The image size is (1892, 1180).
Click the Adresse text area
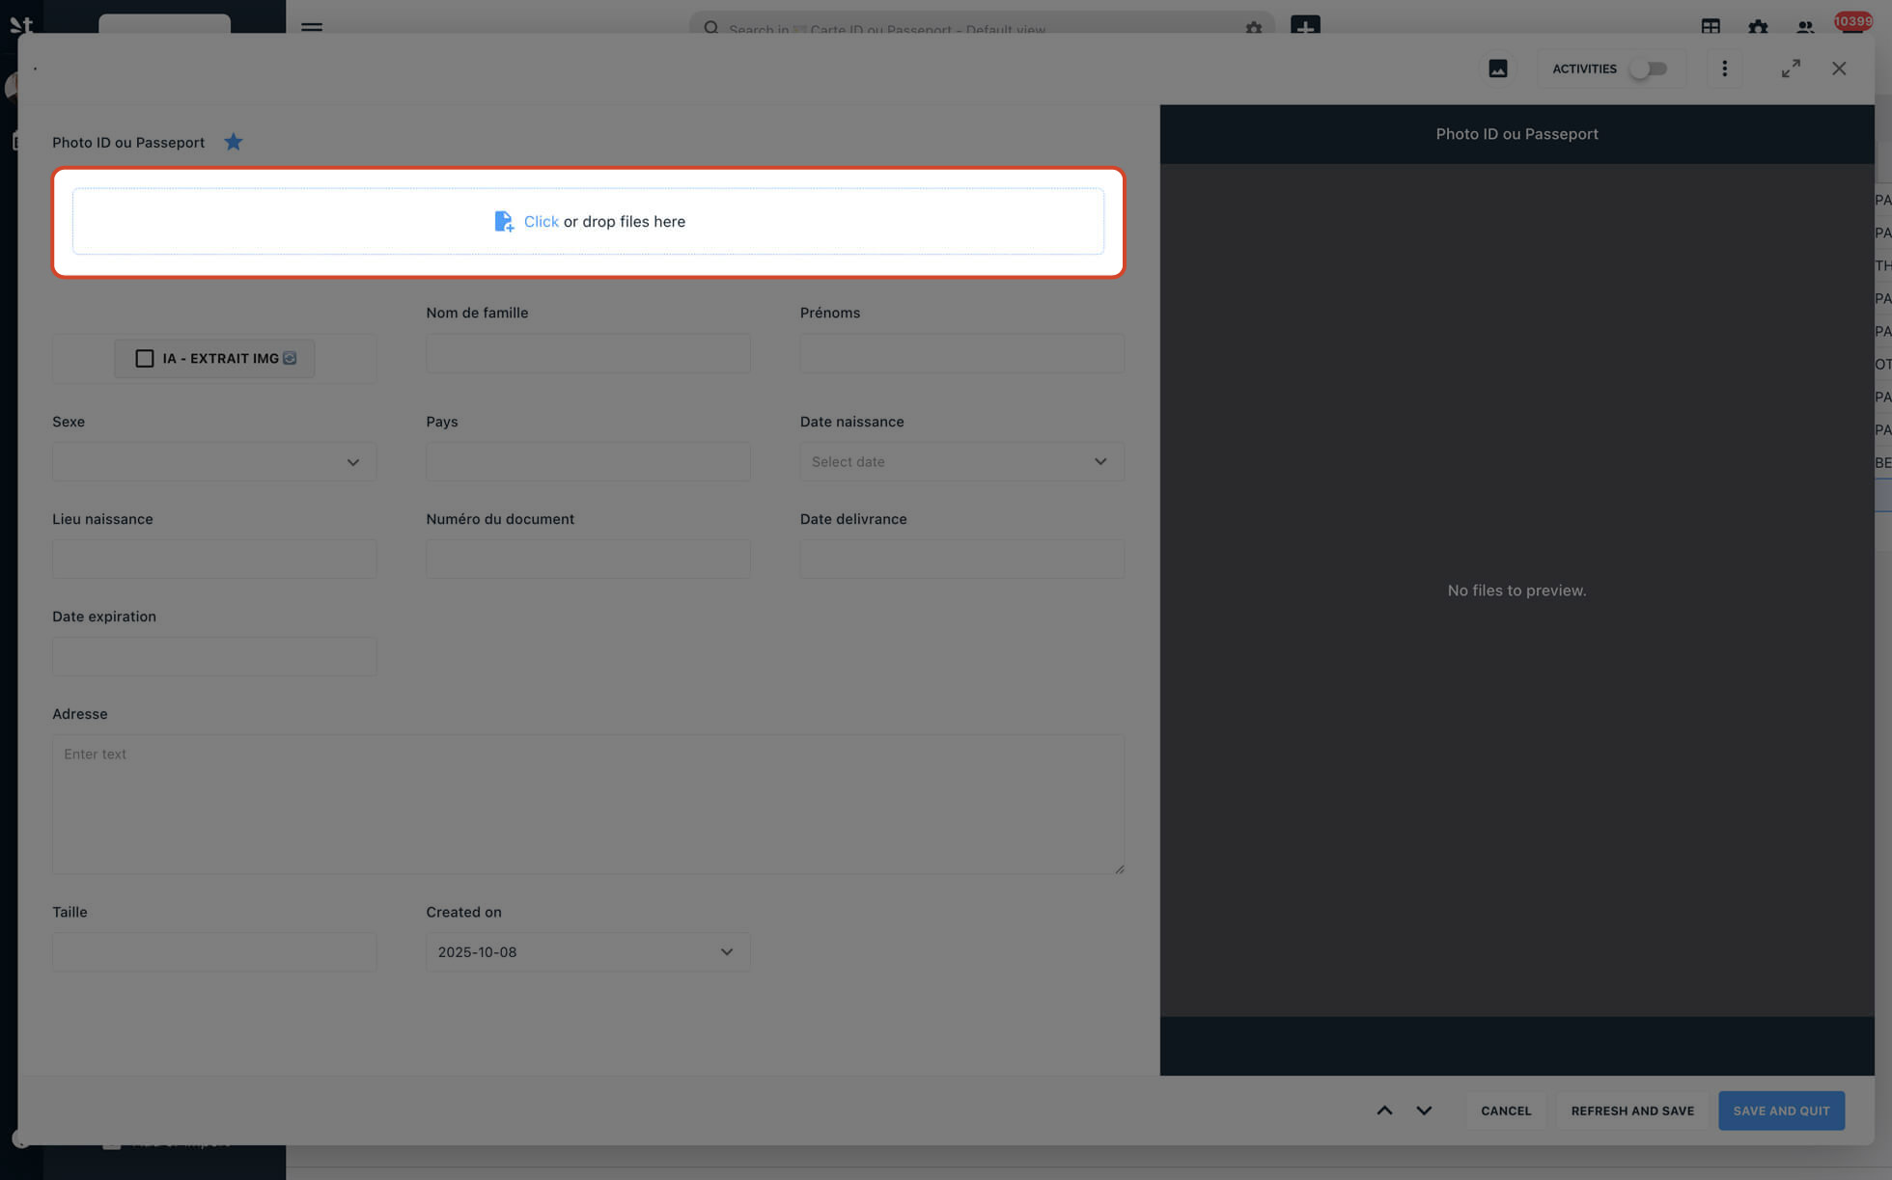pos(588,804)
